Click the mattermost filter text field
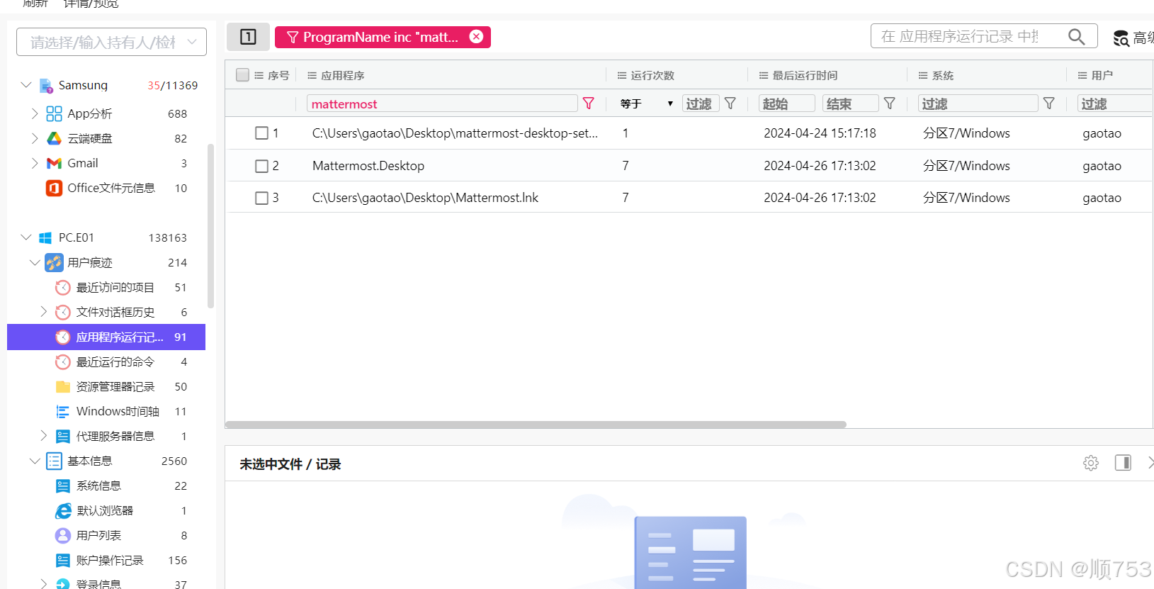The height and width of the screenshot is (589, 1154). pos(442,103)
